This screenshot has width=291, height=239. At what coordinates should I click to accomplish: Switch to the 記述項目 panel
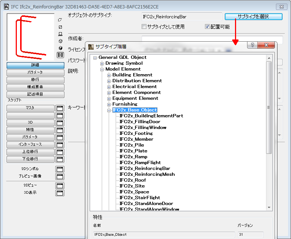36,94
